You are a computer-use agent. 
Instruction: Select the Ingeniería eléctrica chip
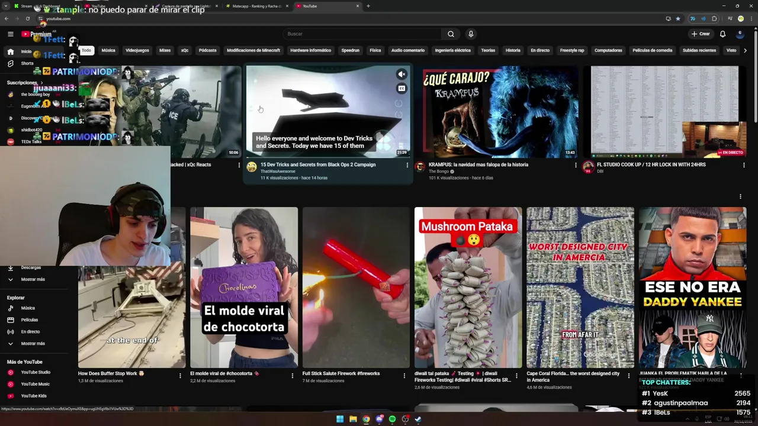453,50
